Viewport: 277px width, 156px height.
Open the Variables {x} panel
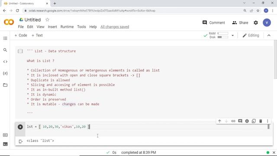click(x=5, y=73)
